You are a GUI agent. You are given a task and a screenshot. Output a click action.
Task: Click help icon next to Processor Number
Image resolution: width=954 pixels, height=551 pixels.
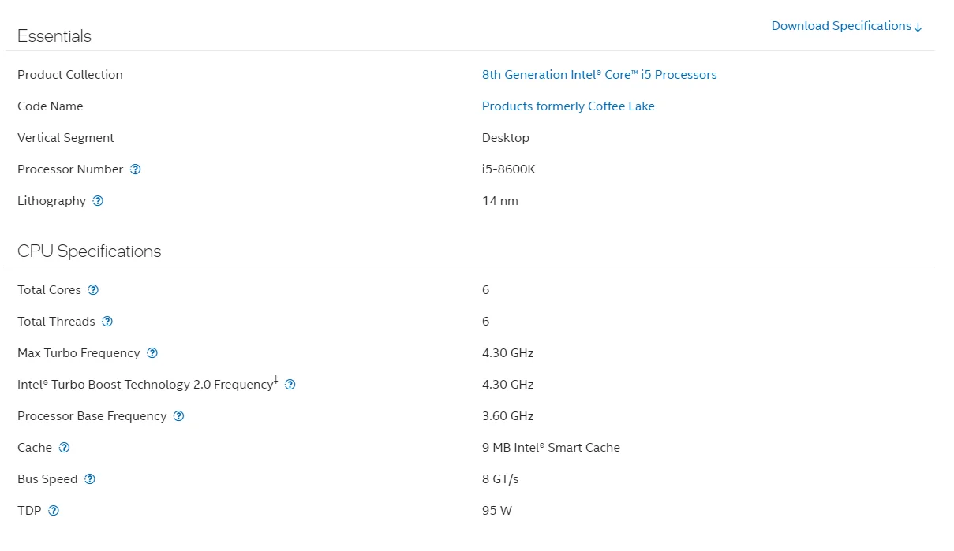click(x=136, y=169)
